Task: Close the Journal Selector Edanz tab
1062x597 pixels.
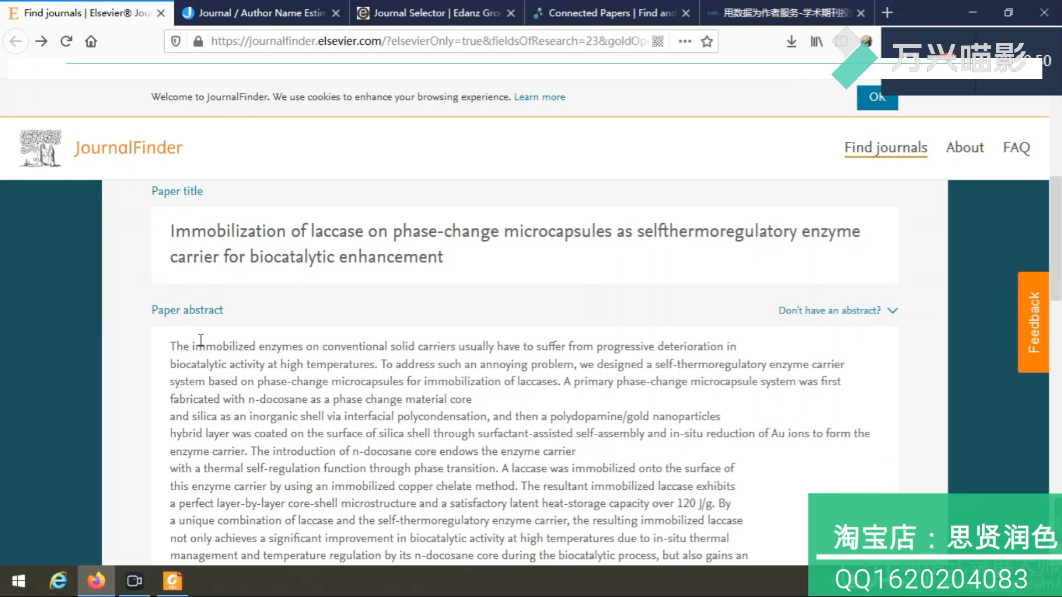Action: point(511,13)
